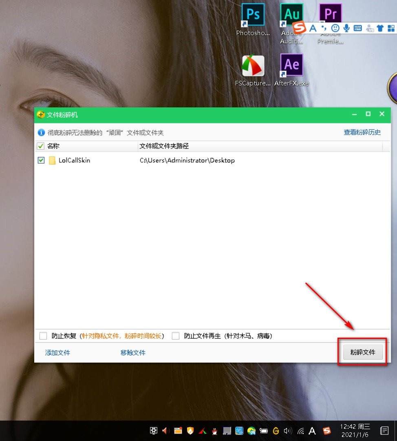Screen dimensions: 397x441
Task: Click the 粉碎文件 shred button
Action: click(x=362, y=352)
